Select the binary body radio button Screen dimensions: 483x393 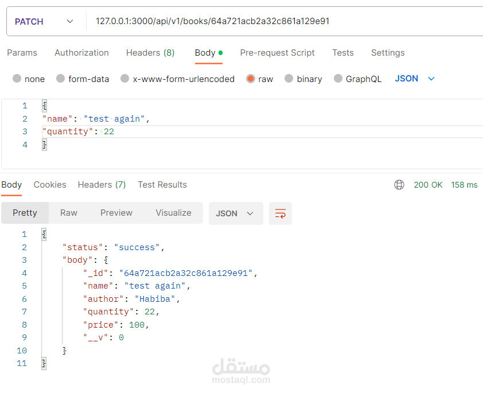pyautogui.click(x=289, y=79)
